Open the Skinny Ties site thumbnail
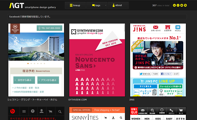Image resolution: width=197 pixels, height=120 pixels. [x=97, y=113]
